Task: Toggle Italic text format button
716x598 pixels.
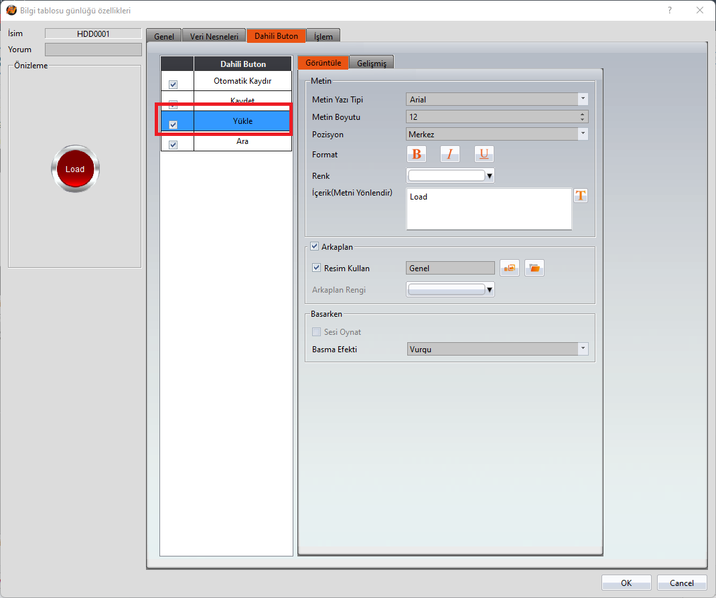Action: pyautogui.click(x=449, y=154)
